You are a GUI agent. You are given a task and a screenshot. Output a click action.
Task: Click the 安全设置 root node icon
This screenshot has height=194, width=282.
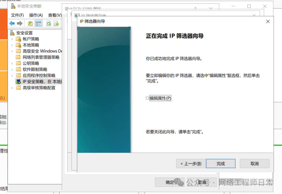pyautogui.click(x=12, y=33)
